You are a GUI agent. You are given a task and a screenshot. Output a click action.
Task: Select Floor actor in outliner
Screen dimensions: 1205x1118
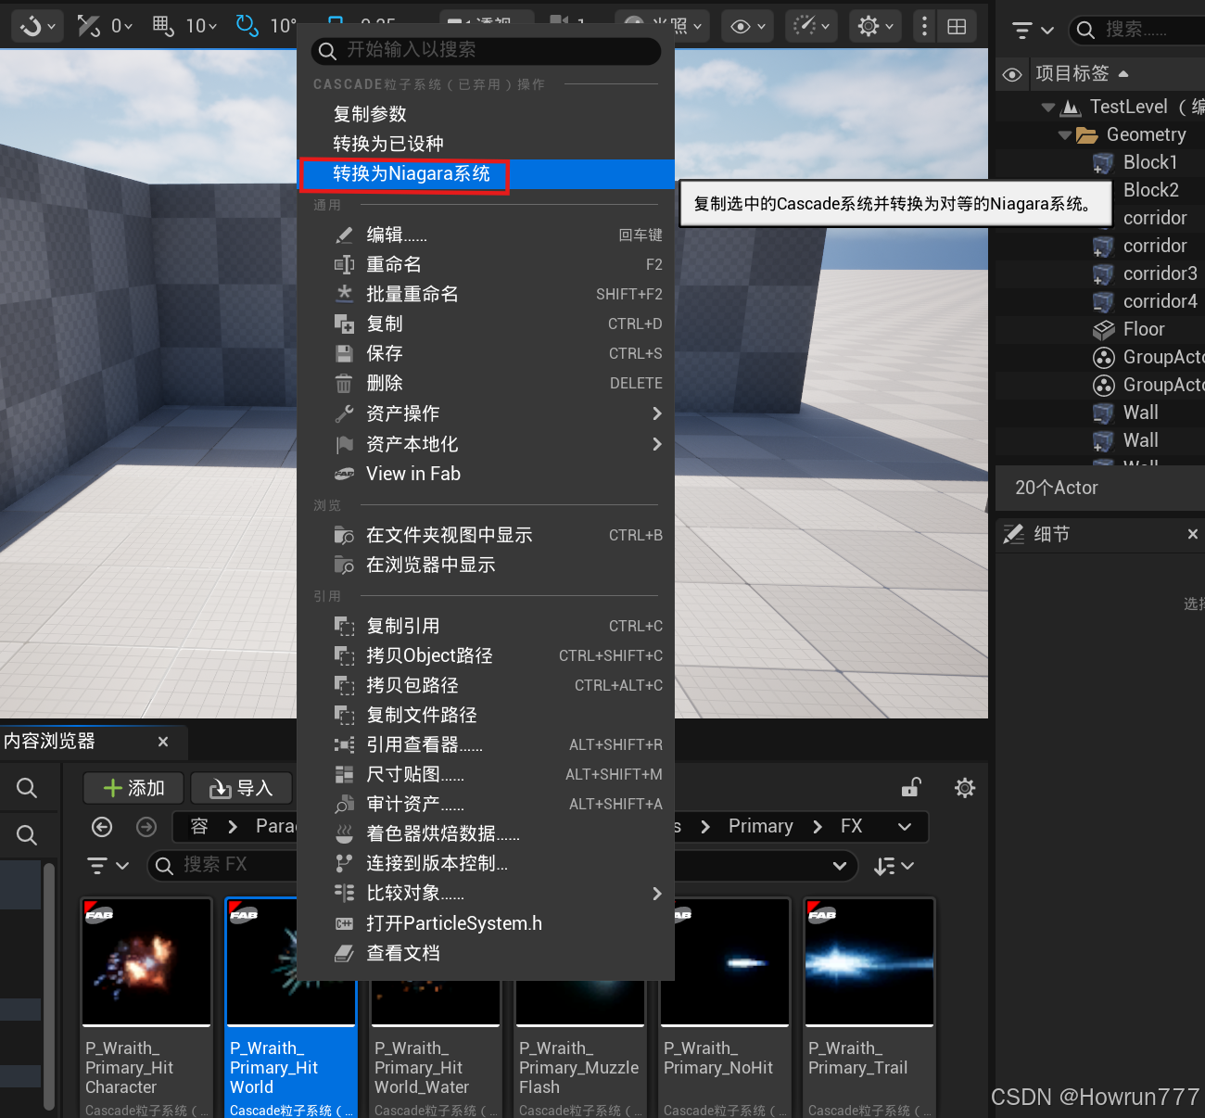[1144, 329]
